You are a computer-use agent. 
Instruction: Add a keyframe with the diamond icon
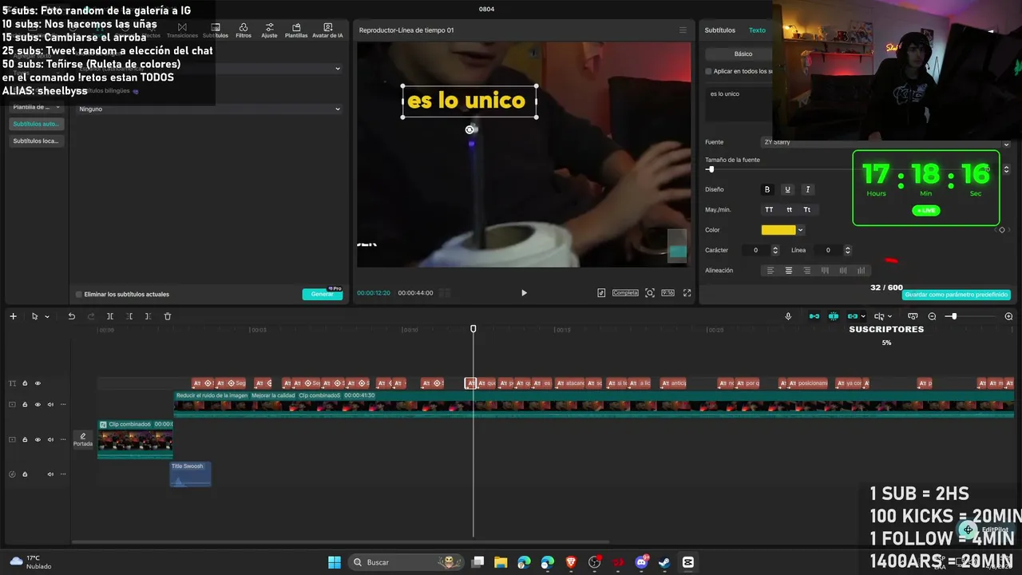point(1002,230)
